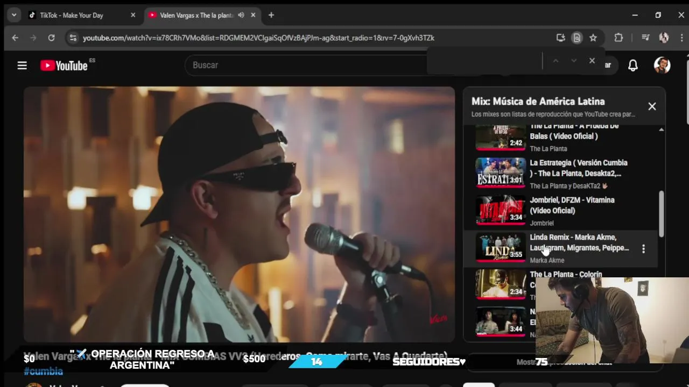Install app icon in address bar
689x387 pixels.
coord(560,38)
